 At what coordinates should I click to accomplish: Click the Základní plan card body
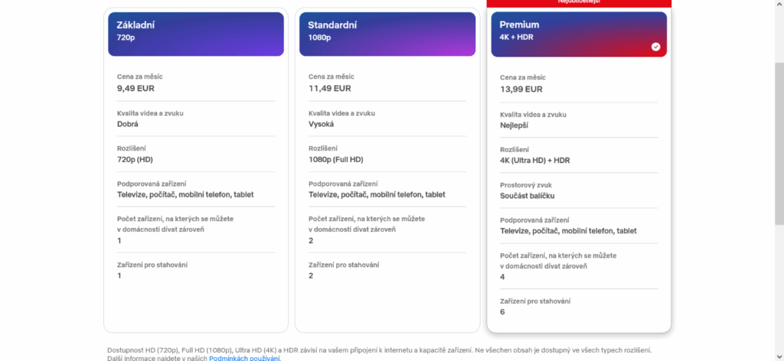coord(196,195)
